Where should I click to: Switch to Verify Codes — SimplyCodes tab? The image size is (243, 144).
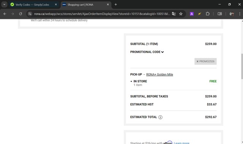[x=32, y=5]
